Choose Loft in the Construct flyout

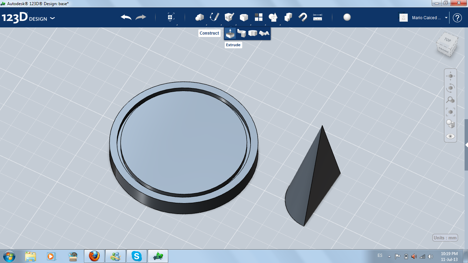pos(264,33)
